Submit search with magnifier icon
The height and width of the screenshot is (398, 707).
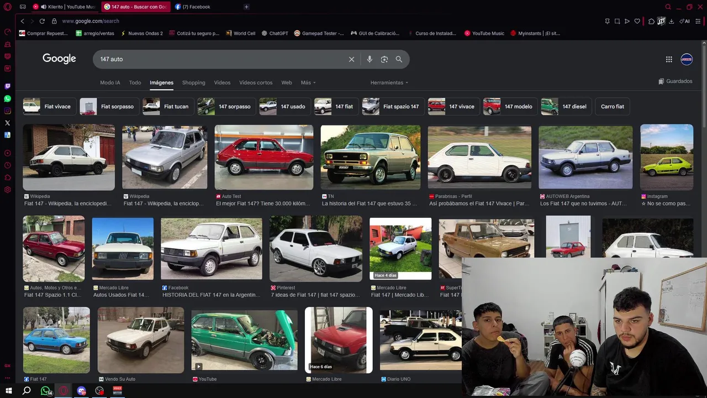click(x=399, y=59)
